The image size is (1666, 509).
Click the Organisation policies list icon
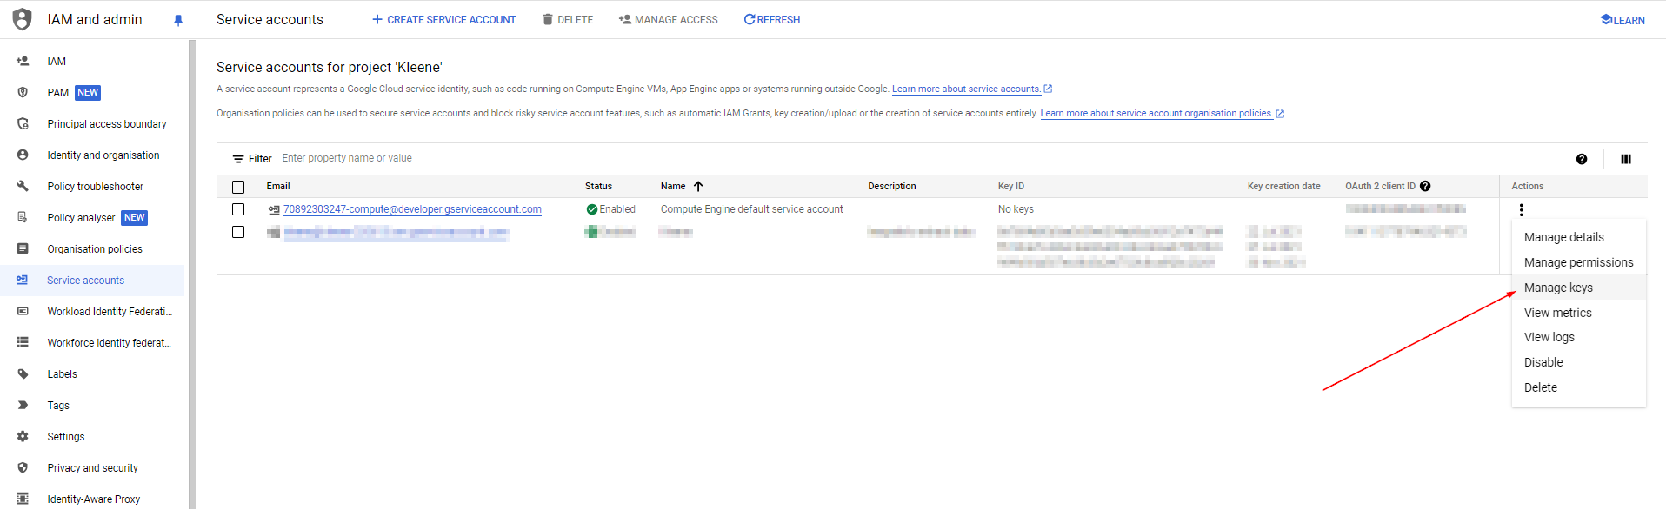point(23,249)
